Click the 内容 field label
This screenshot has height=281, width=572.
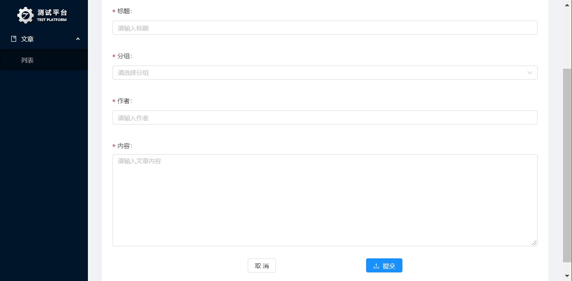(125, 146)
